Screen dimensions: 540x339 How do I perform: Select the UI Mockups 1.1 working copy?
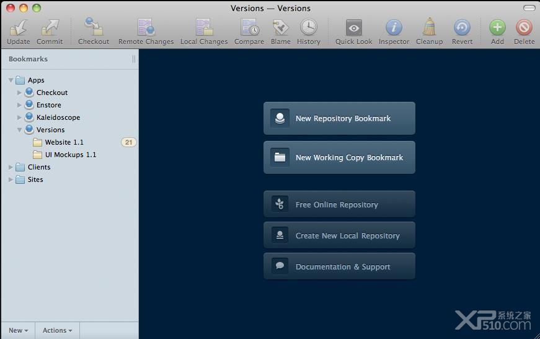click(70, 155)
